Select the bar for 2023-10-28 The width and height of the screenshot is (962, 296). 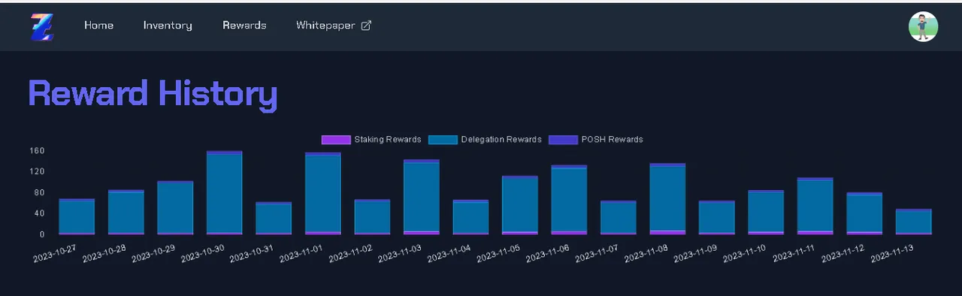126,213
